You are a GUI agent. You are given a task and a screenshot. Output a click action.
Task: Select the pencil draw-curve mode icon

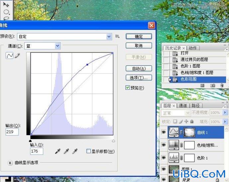click(17, 55)
